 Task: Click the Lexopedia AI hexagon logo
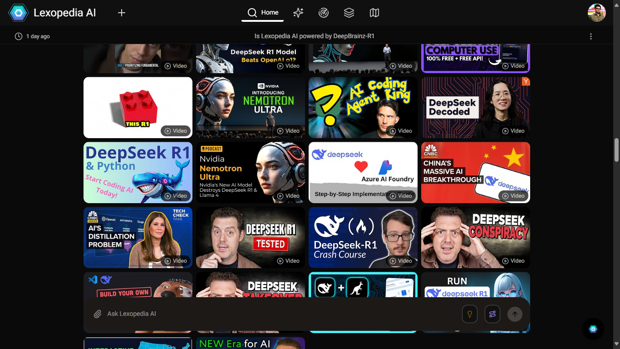[x=19, y=13]
